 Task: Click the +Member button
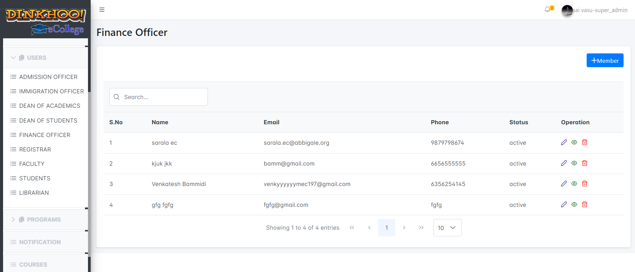pyautogui.click(x=605, y=60)
